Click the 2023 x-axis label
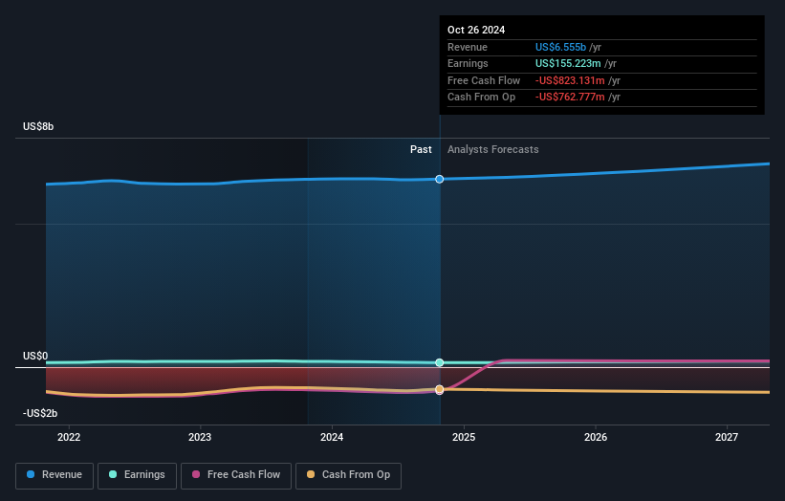 [x=200, y=437]
